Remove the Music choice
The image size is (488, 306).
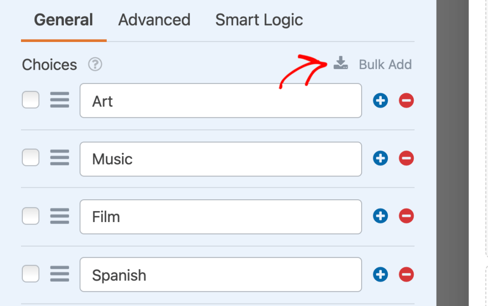(406, 158)
